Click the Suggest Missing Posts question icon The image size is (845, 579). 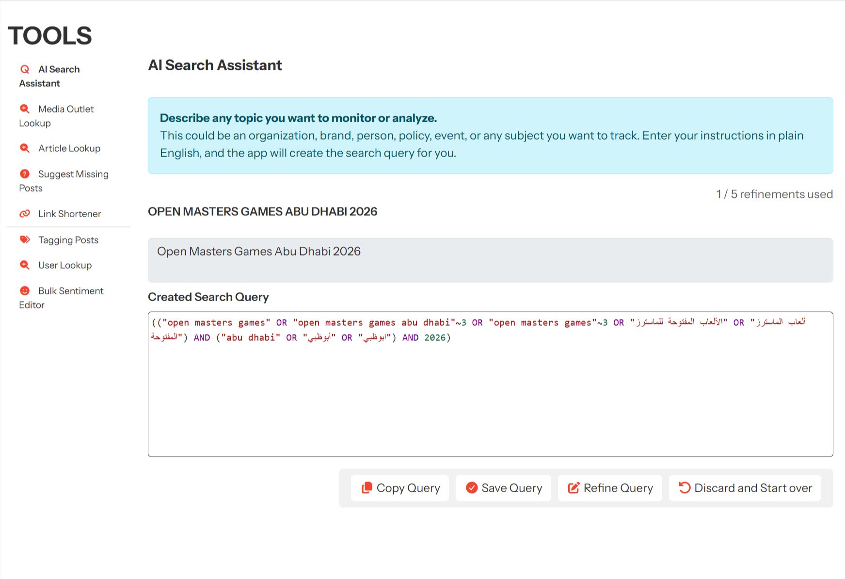[x=25, y=174]
